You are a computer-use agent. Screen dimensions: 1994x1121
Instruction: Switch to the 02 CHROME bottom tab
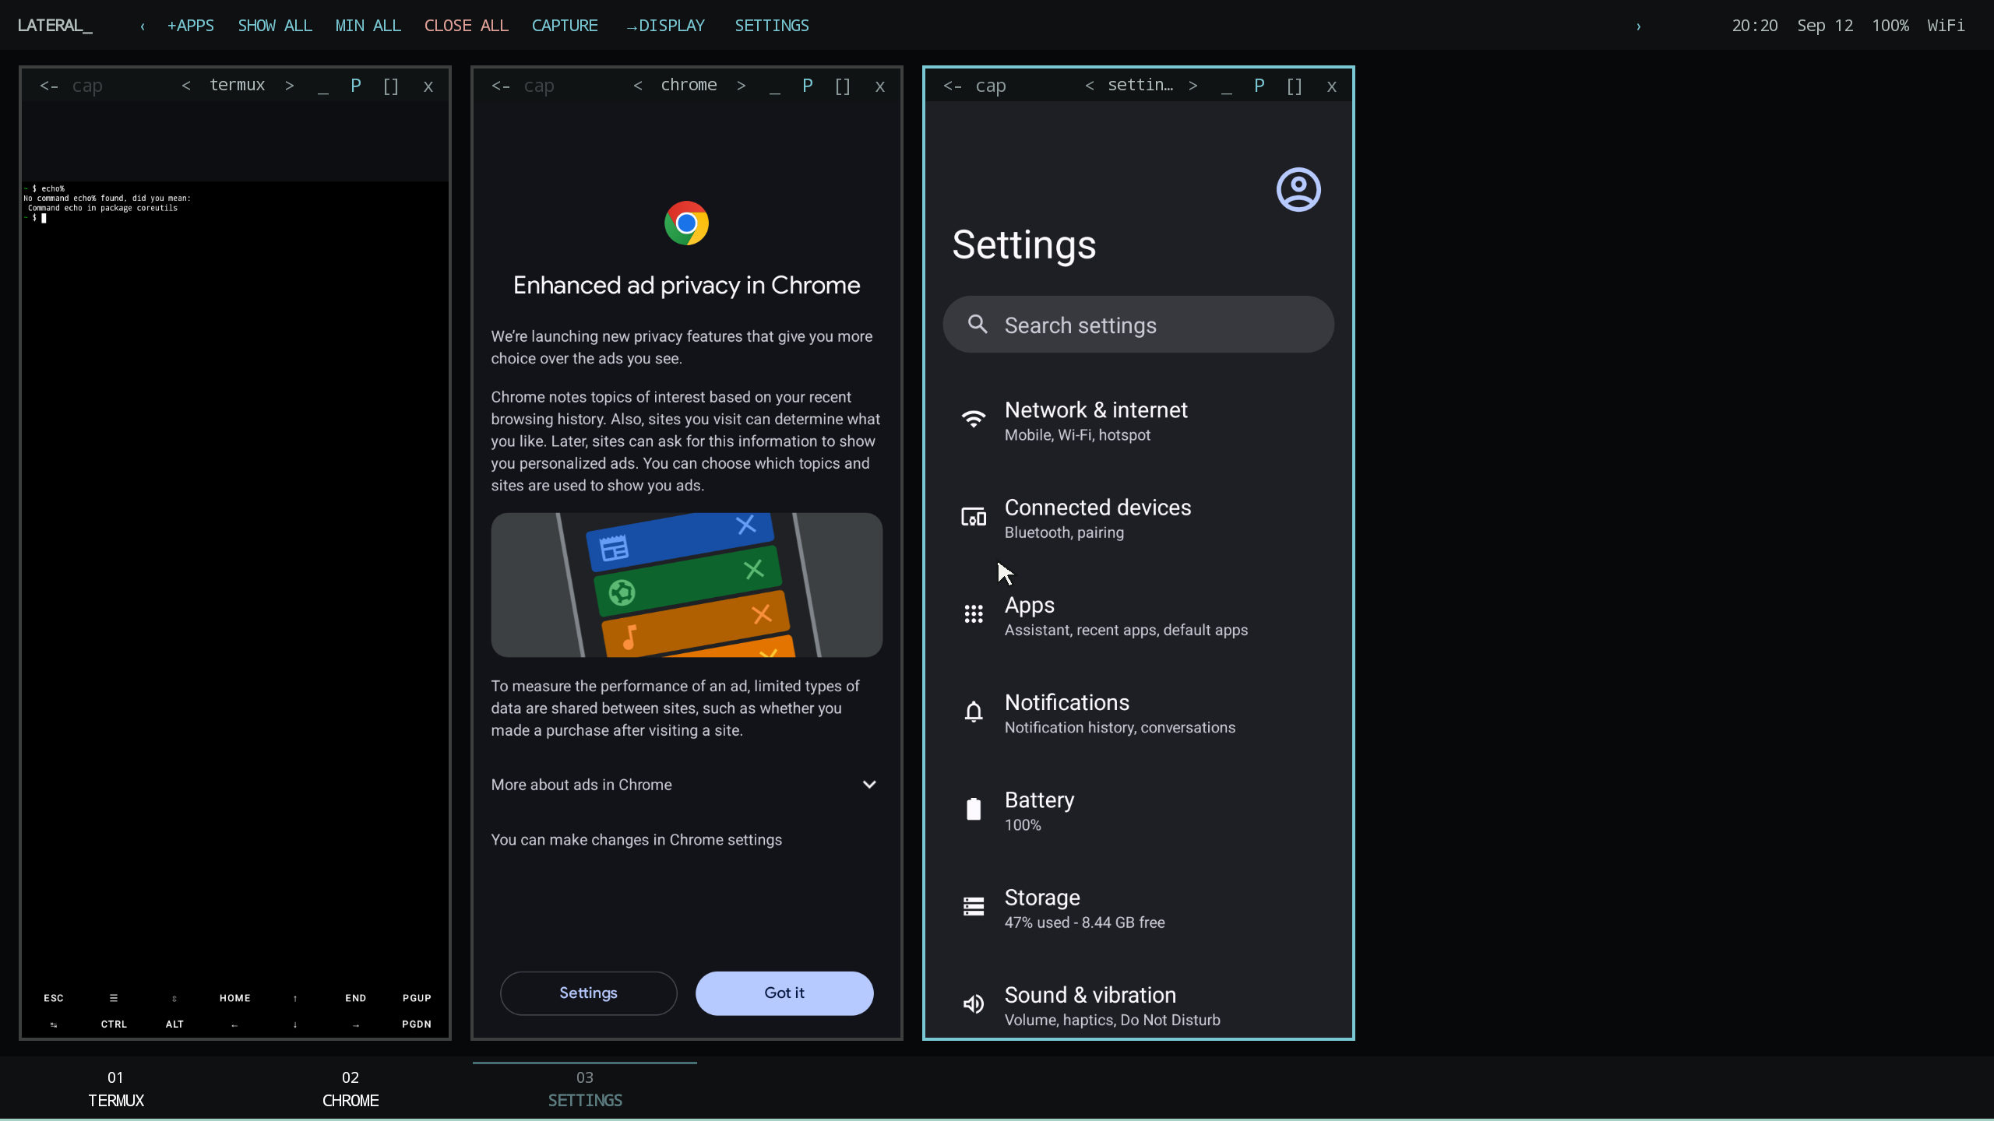[351, 1089]
